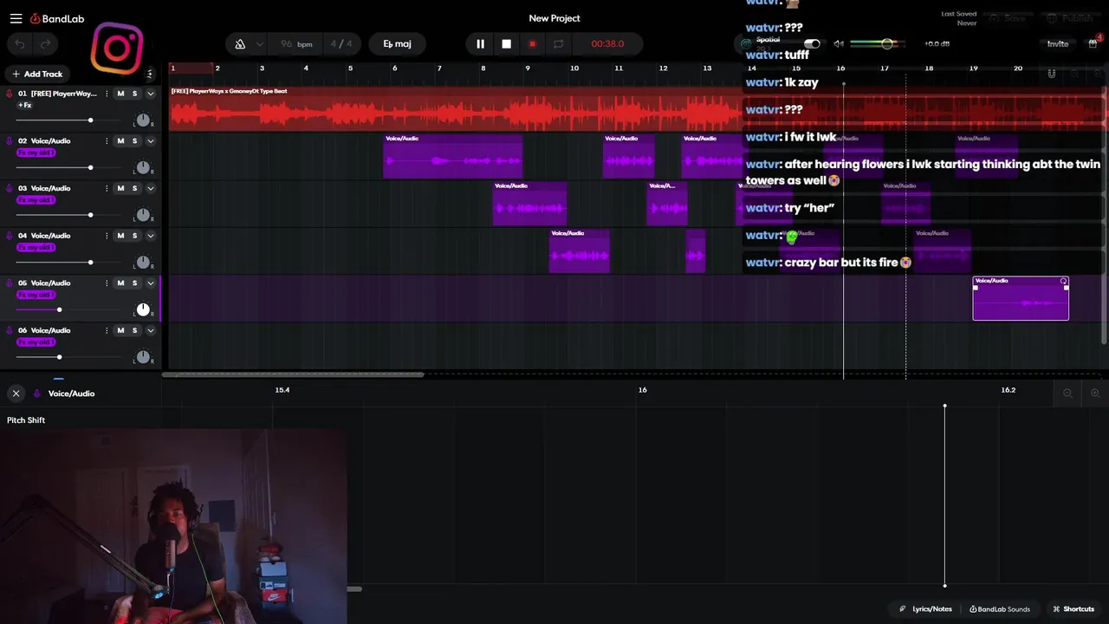1109x624 pixels.
Task: Click the microphone icon on track 01
Action: coord(10,94)
